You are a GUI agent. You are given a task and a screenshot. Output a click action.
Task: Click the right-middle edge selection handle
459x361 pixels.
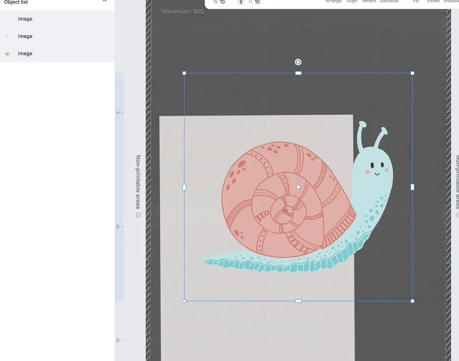point(412,187)
